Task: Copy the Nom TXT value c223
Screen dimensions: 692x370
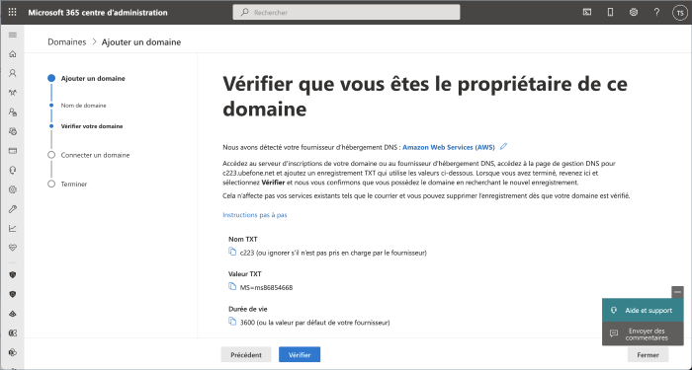Action: pos(232,252)
